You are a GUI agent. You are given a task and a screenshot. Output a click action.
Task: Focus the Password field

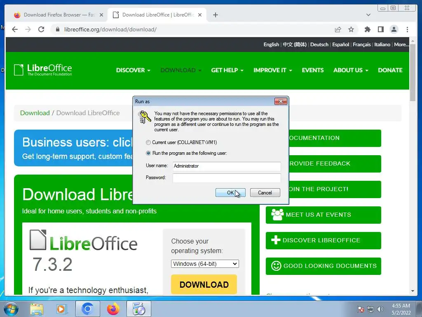click(x=227, y=178)
